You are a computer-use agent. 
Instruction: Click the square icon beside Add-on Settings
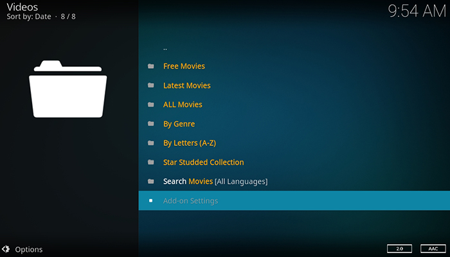[150, 200]
